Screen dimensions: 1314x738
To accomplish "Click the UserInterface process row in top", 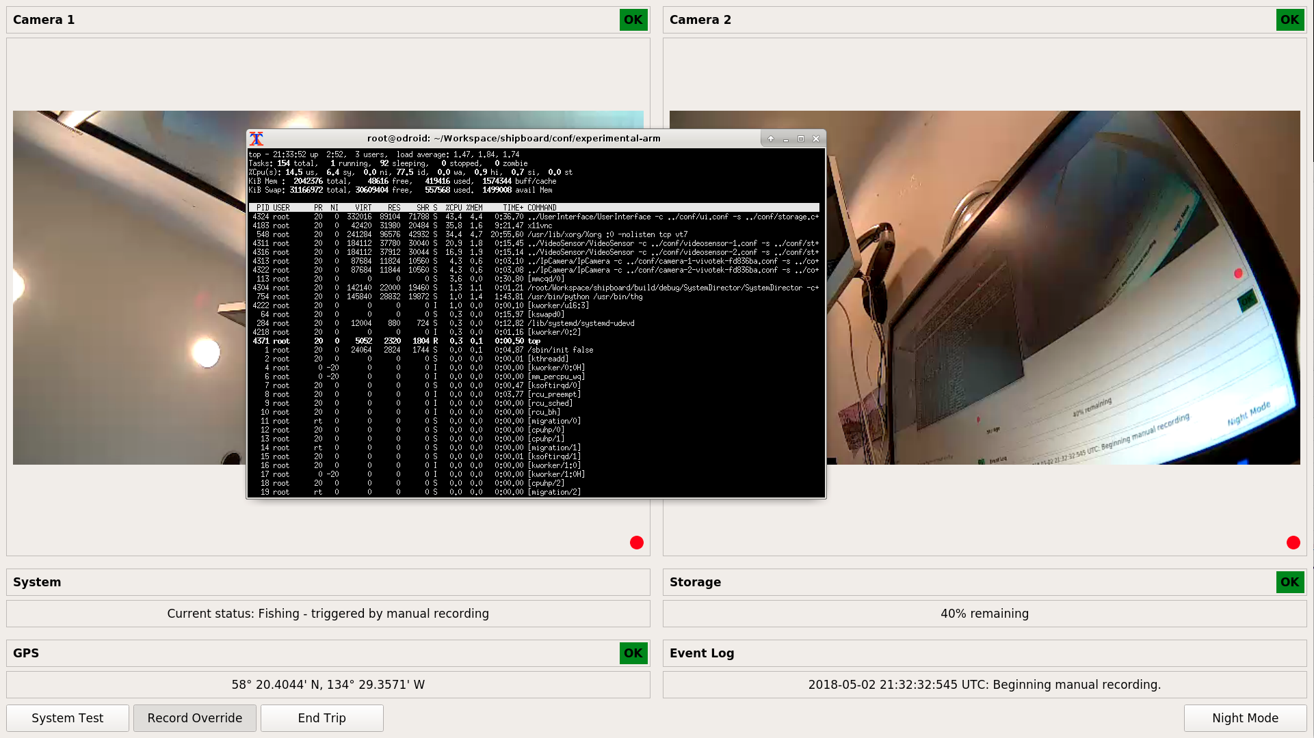I will coord(534,217).
